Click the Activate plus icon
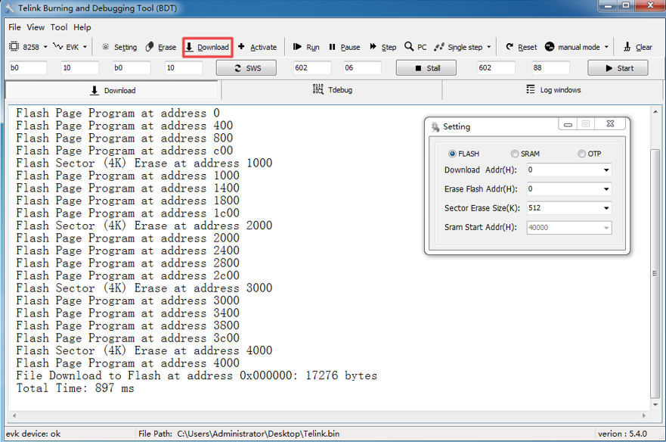The height and width of the screenshot is (442, 666). 241,46
